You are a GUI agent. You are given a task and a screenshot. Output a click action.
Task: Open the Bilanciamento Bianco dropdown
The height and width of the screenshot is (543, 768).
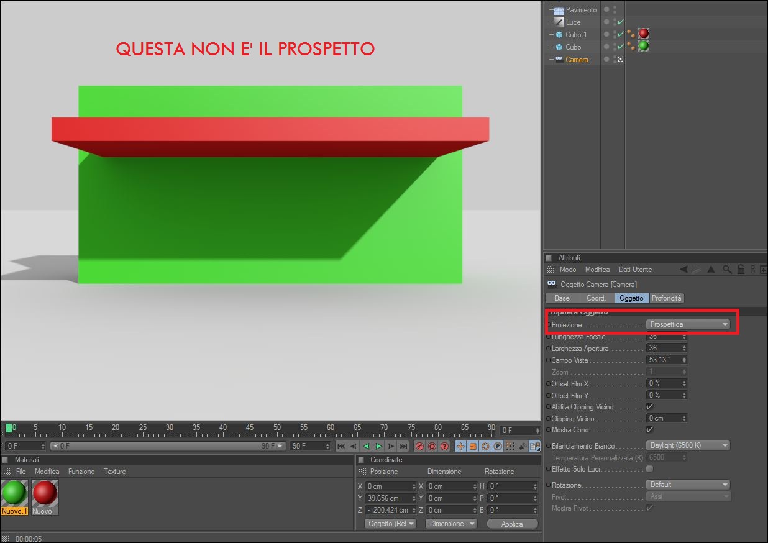point(688,445)
